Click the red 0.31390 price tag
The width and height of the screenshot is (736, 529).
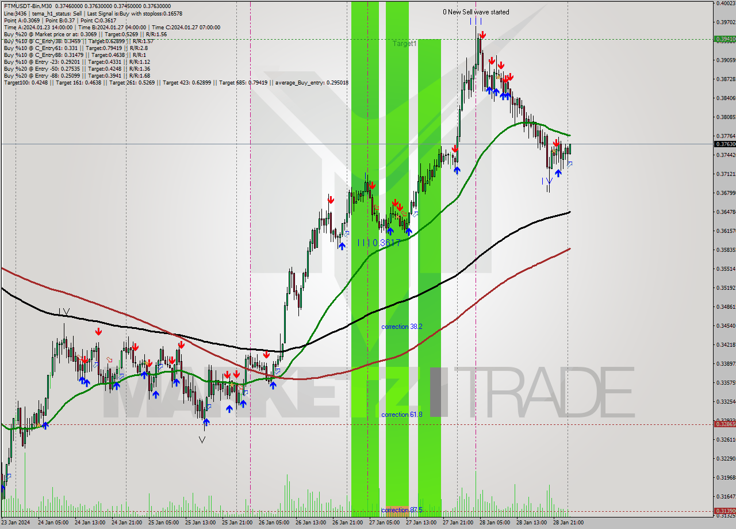(x=724, y=511)
